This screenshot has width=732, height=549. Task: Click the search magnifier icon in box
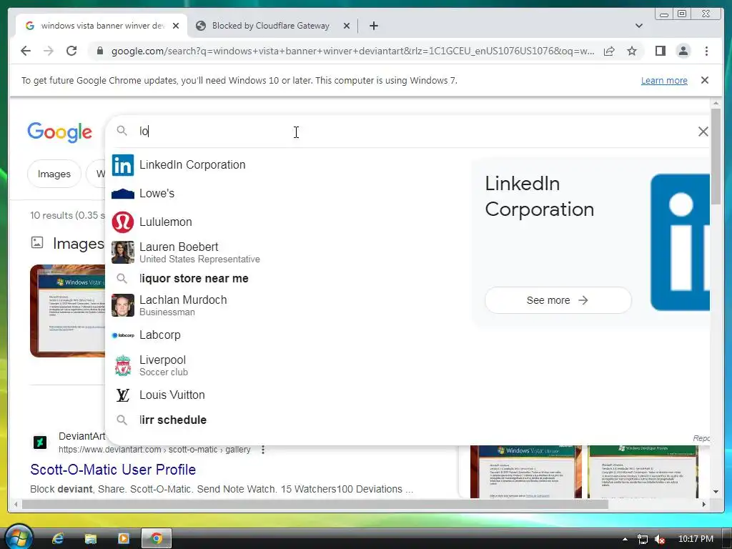tap(122, 131)
